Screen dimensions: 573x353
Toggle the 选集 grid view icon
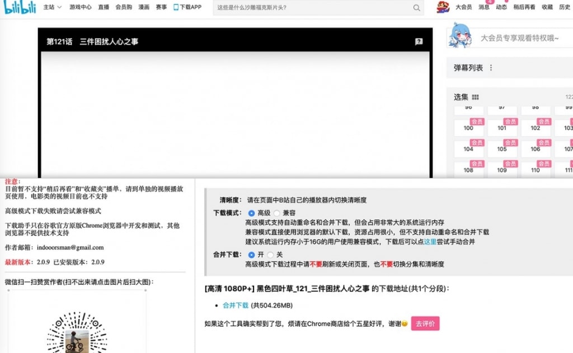pos(475,97)
